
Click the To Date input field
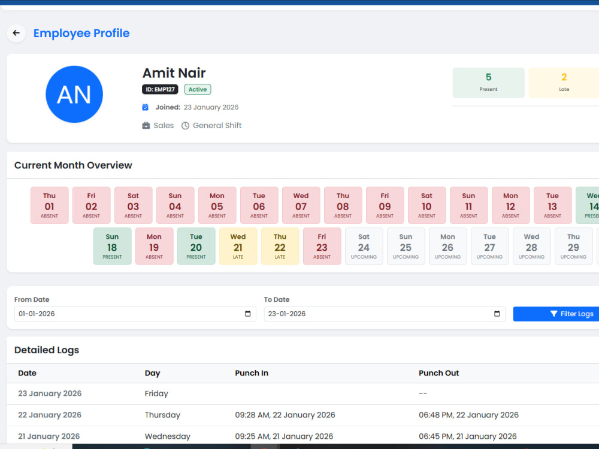click(385, 314)
